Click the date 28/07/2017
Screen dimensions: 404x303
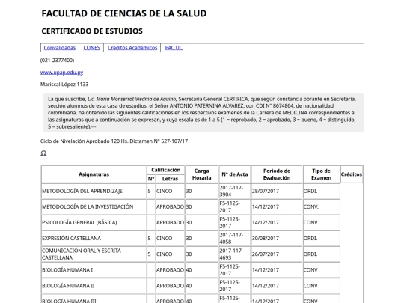click(266, 192)
